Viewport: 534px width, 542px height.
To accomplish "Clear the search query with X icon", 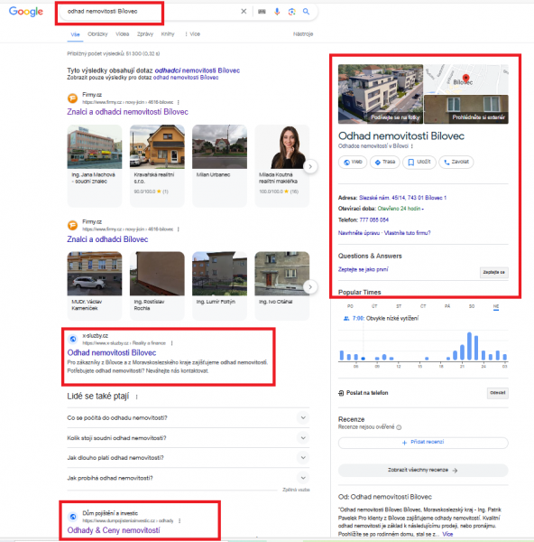I will [x=244, y=12].
